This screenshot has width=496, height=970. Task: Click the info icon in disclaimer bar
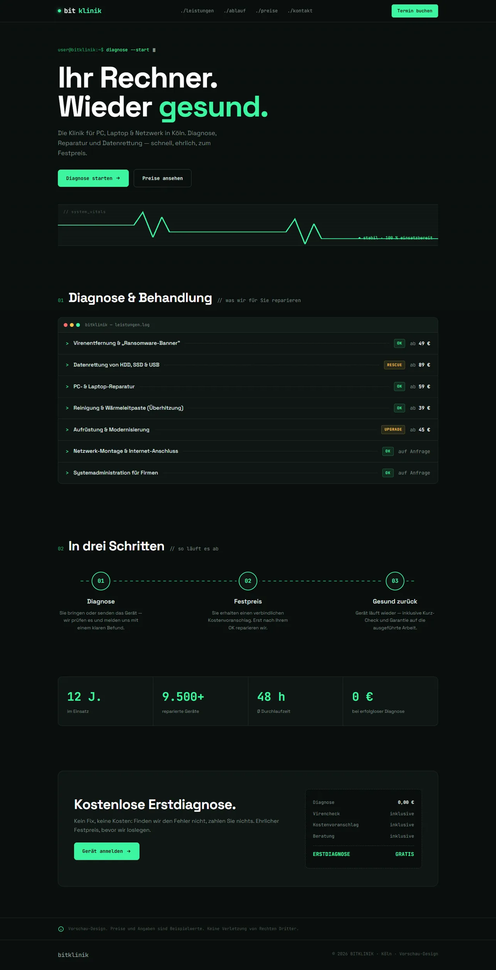[x=61, y=929]
